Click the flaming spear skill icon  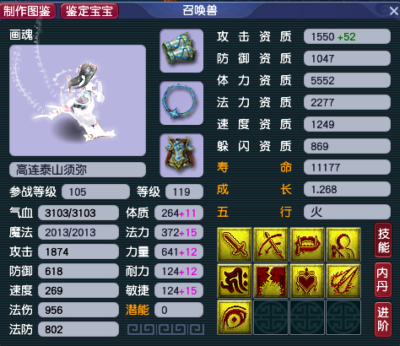point(343,281)
